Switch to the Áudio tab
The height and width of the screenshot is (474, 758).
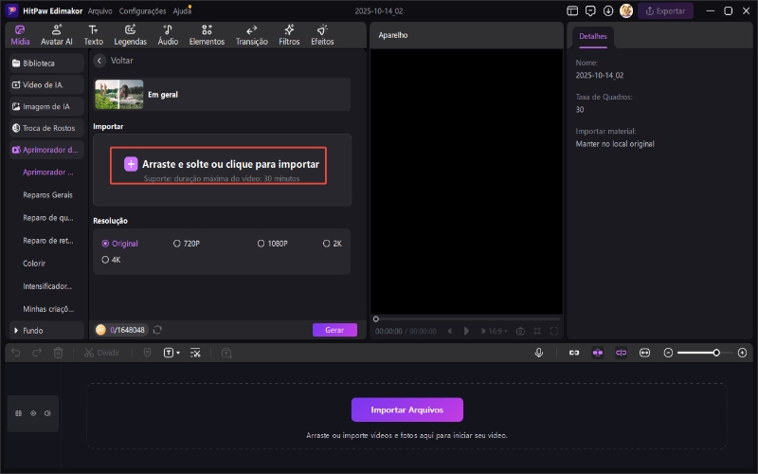click(168, 35)
